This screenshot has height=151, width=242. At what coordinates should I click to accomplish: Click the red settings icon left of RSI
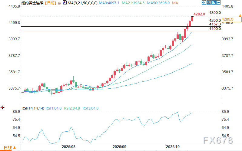click(2, 108)
